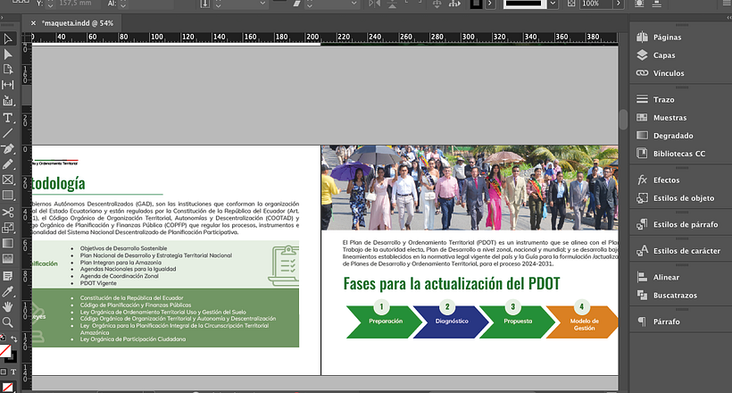Select the Pencil tool

[x=8, y=164]
